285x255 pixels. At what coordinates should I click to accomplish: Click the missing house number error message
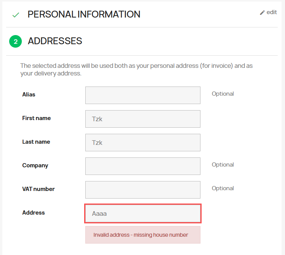141,235
